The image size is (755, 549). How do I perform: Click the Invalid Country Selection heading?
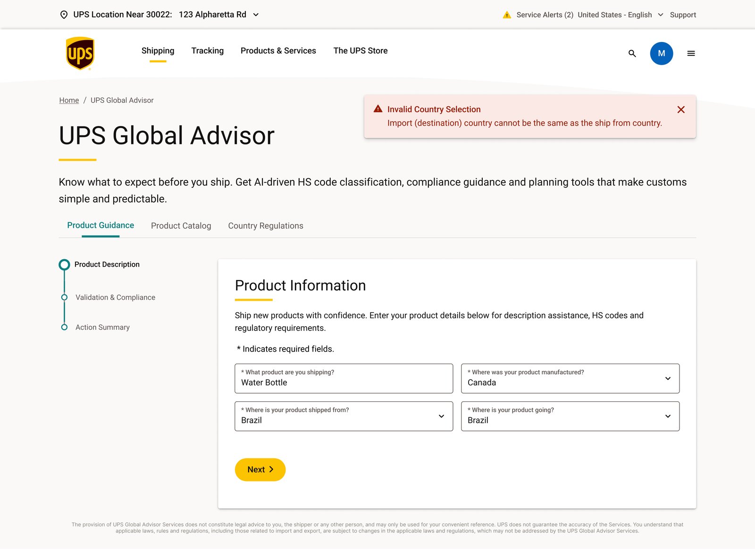coord(434,110)
